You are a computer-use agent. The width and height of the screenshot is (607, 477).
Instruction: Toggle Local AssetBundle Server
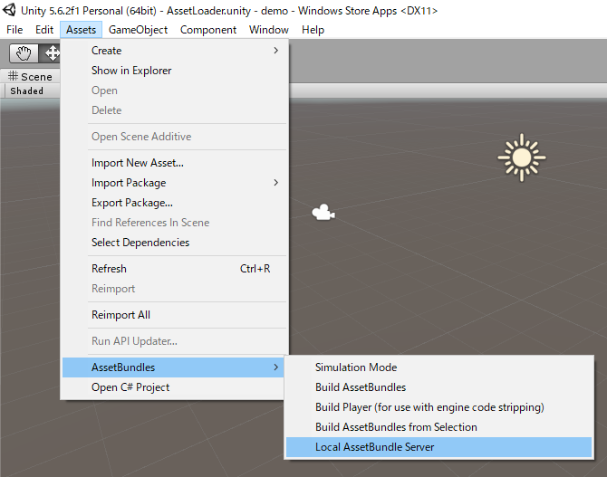tap(439, 447)
